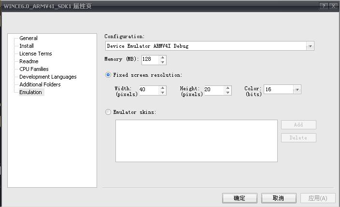Open License Terms page
The width and height of the screenshot is (340, 207).
tap(36, 54)
